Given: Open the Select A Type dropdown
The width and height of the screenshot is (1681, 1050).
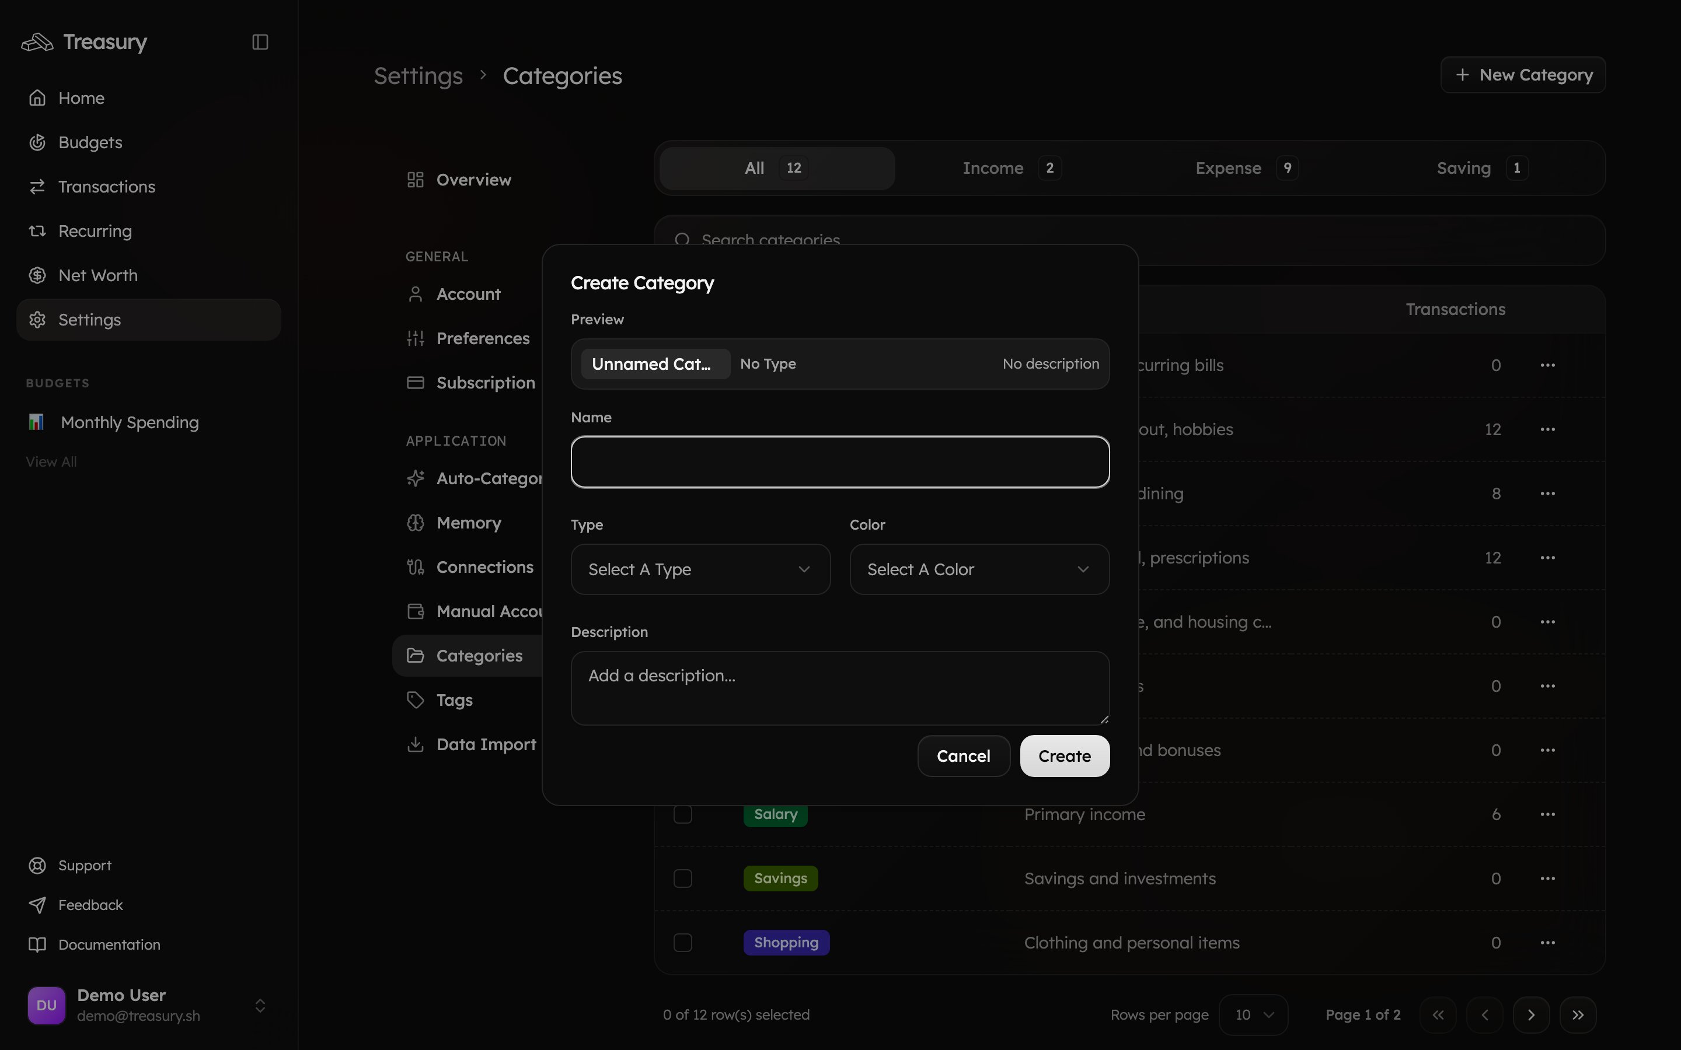Looking at the screenshot, I should (700, 569).
